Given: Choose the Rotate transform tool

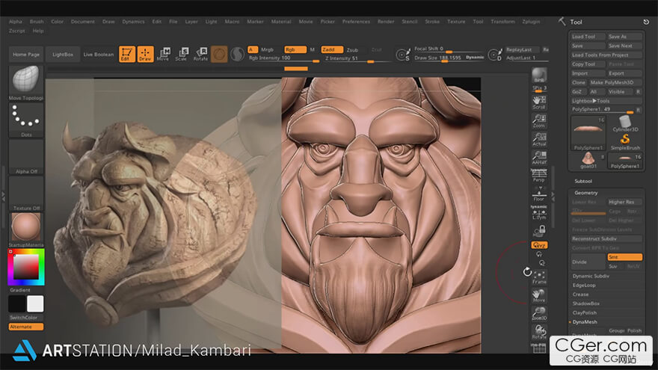Looking at the screenshot, I should click(200, 54).
